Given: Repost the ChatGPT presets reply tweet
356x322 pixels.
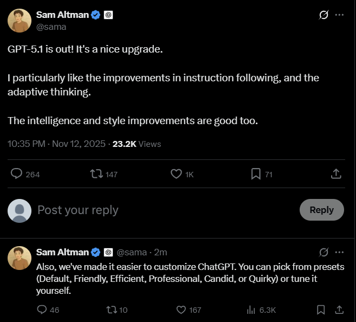Looking at the screenshot, I should click(x=111, y=310).
